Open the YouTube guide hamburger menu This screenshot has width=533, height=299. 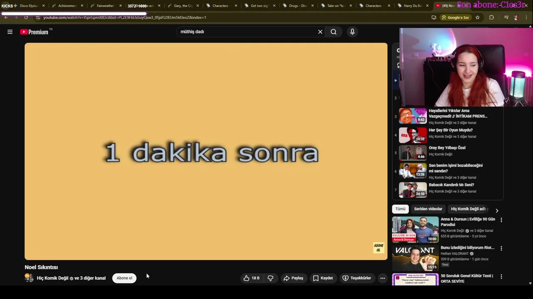click(x=10, y=32)
